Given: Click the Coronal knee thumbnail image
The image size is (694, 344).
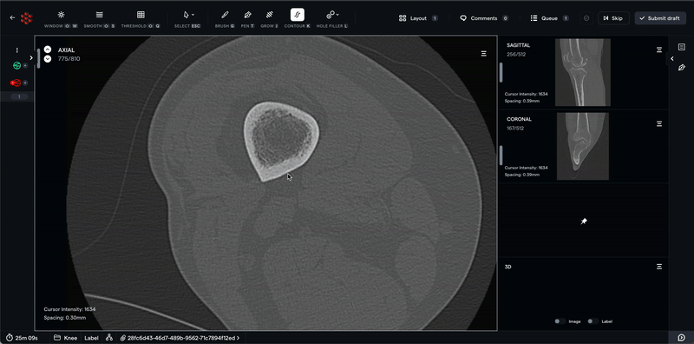Looking at the screenshot, I should click(x=582, y=146).
